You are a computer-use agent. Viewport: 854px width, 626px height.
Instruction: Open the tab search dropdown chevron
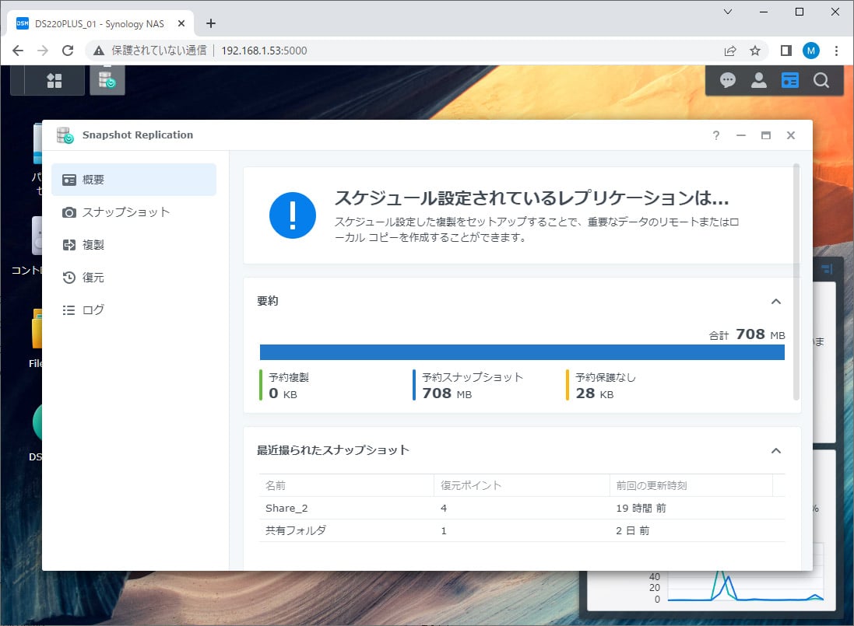click(728, 12)
